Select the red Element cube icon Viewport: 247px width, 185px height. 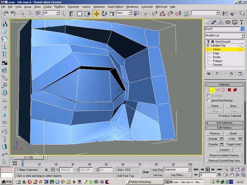[x=235, y=90]
